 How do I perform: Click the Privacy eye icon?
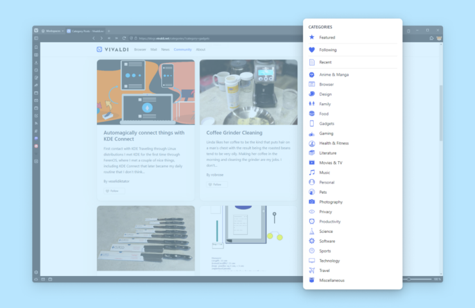312,212
